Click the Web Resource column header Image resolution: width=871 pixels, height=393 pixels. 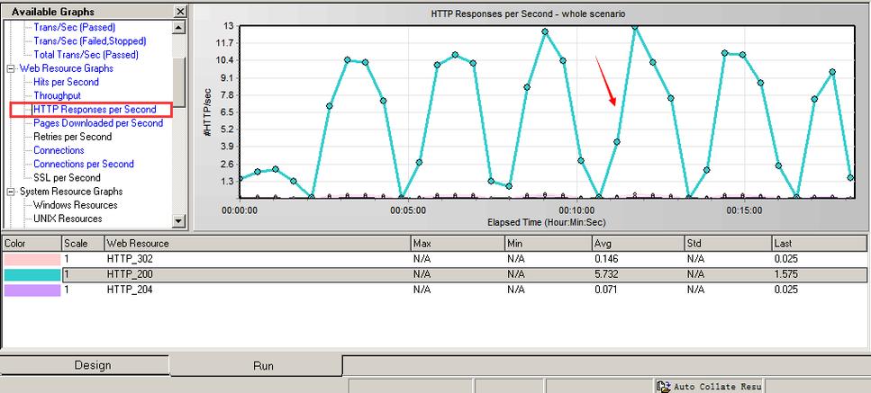pos(138,243)
